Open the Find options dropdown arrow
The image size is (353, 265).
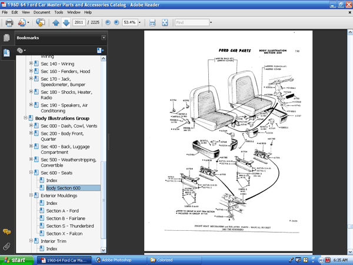click(211, 22)
